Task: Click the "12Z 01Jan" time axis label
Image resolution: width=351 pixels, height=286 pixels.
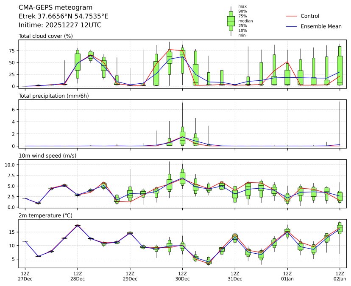Action: coord(287,276)
